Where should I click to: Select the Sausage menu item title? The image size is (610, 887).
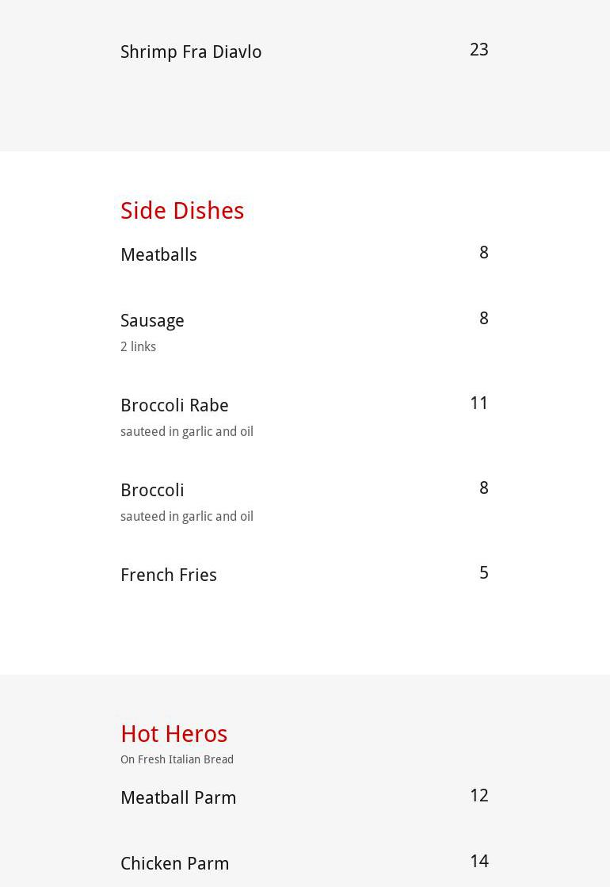click(x=152, y=321)
